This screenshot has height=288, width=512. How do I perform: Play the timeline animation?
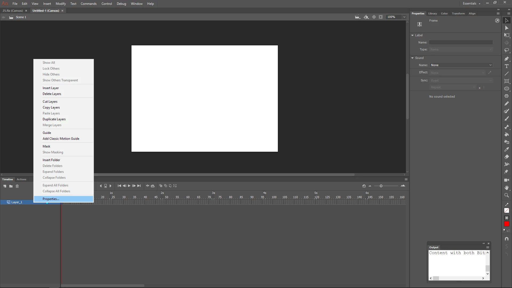click(x=129, y=186)
